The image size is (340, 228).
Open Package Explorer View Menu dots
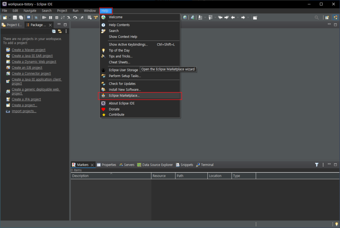click(x=66, y=31)
